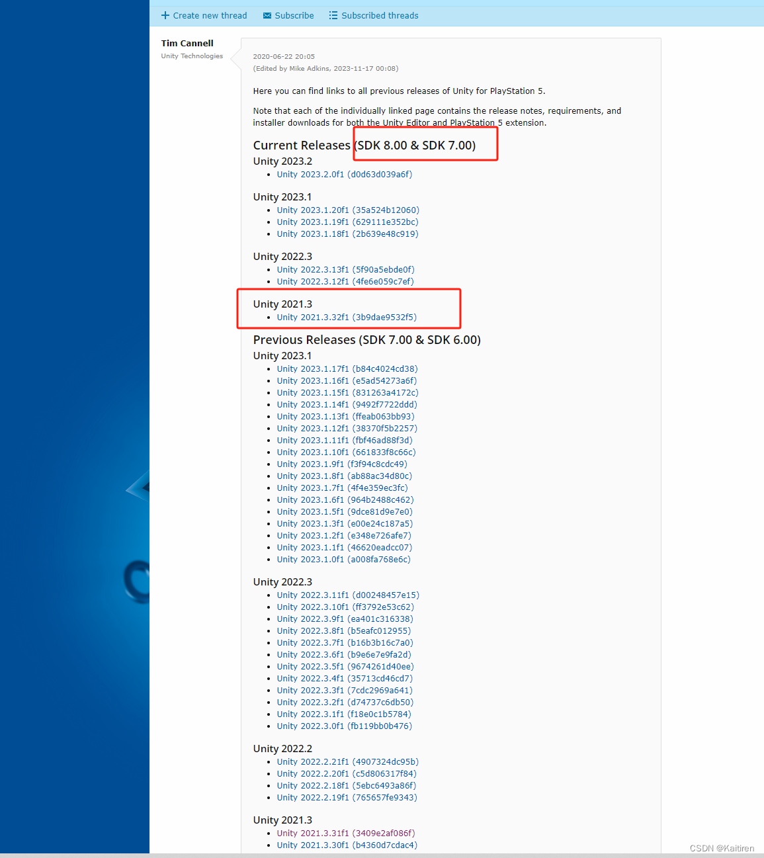Image resolution: width=764 pixels, height=858 pixels.
Task: Click the Subscribe option in the toolbar
Action: [294, 15]
